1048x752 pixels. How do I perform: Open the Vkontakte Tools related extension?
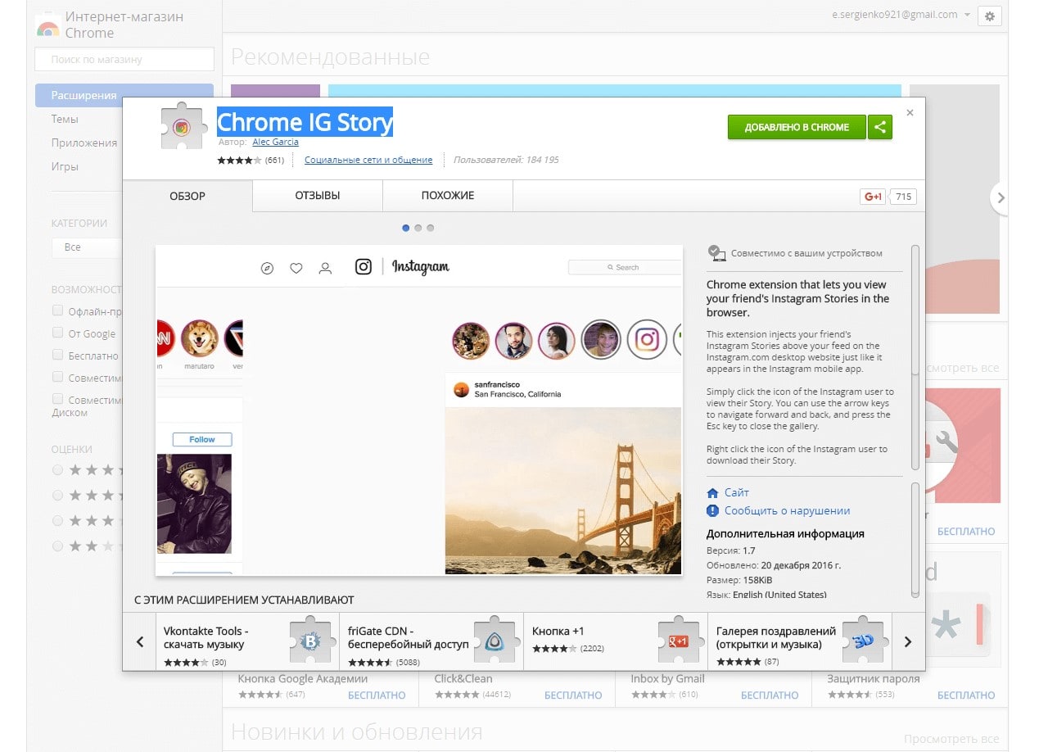[x=247, y=641]
